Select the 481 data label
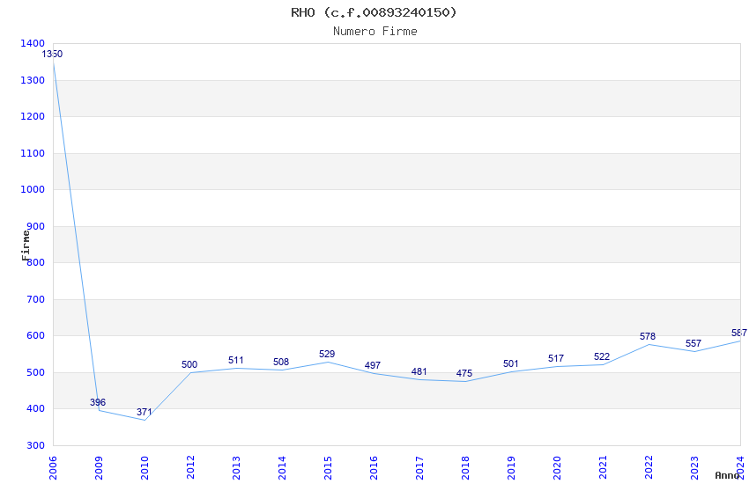Screen dimensions: 749x484 (x=419, y=372)
